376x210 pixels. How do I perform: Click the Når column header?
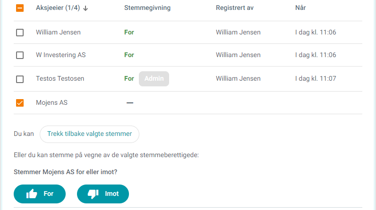tap(300, 8)
